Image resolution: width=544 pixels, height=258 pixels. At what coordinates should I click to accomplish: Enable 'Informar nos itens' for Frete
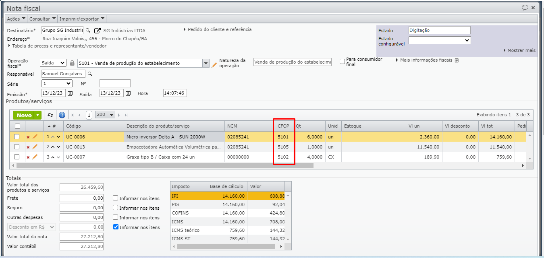[116, 198]
